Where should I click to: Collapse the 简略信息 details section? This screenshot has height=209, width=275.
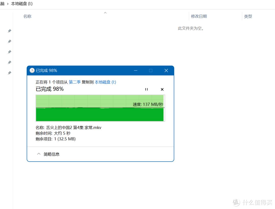[x=39, y=154]
